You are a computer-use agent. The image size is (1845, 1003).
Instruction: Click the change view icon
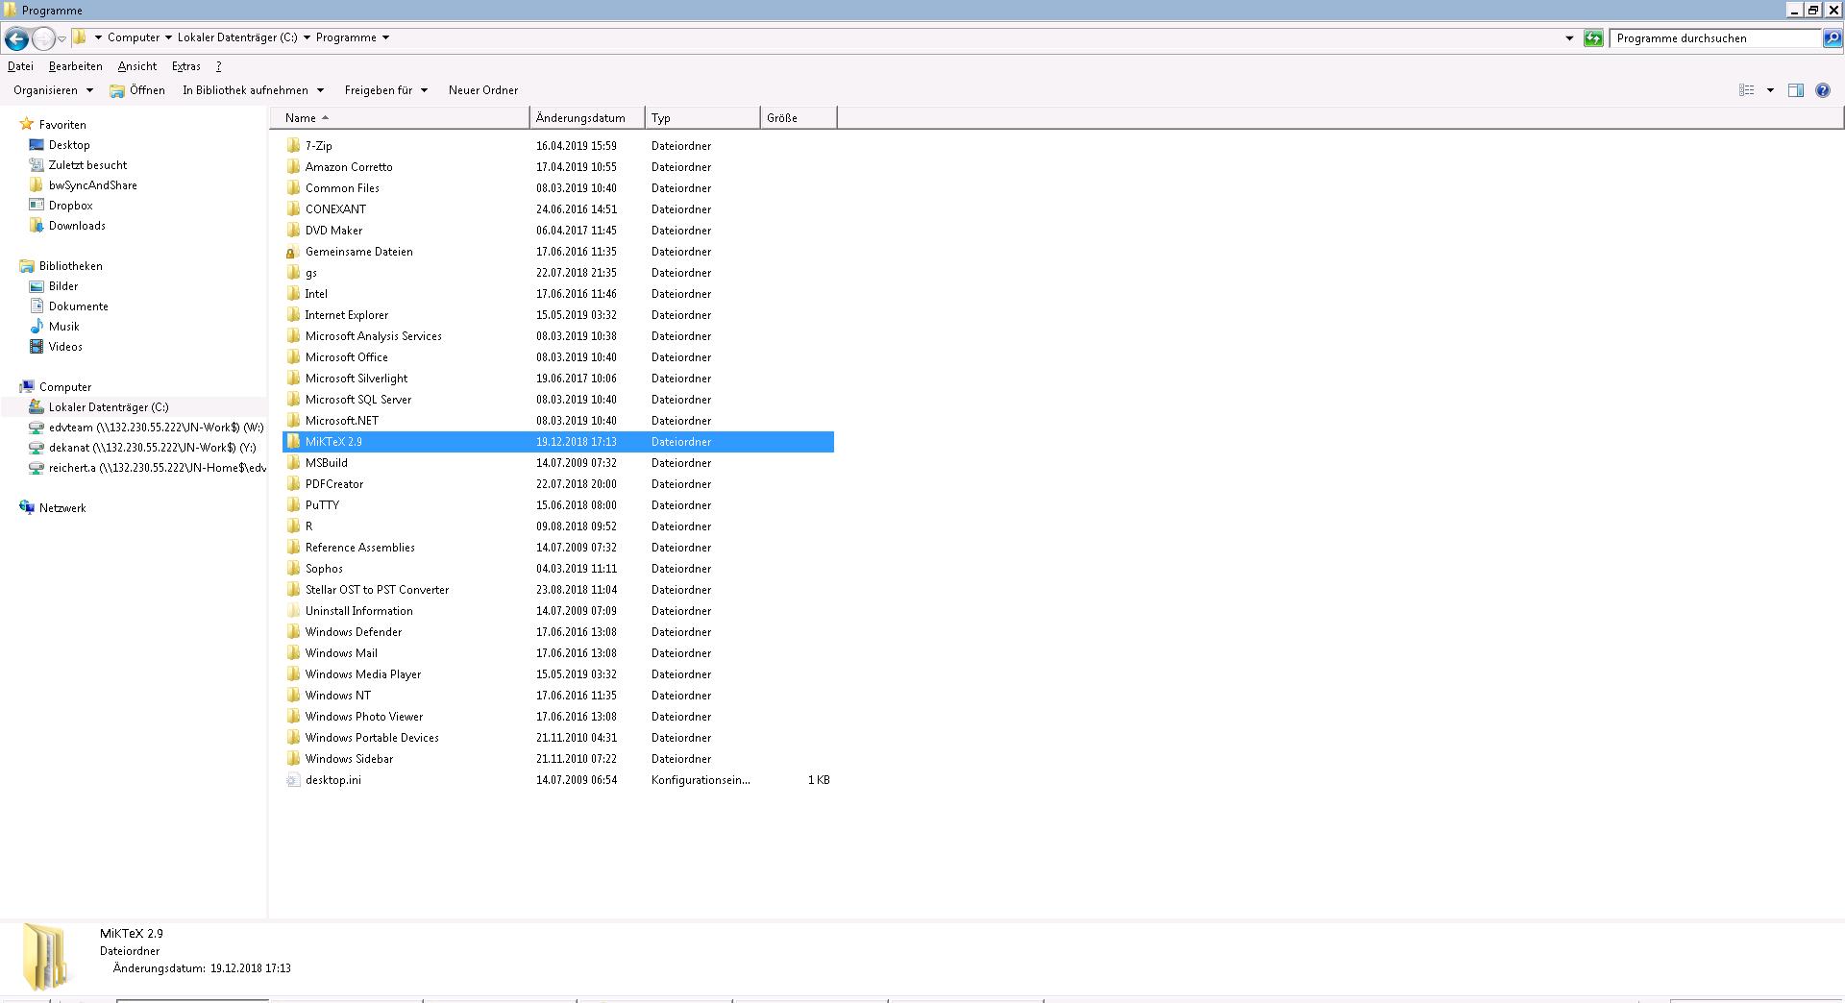pos(1746,90)
